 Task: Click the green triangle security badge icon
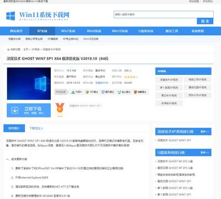[x=73, y=92]
